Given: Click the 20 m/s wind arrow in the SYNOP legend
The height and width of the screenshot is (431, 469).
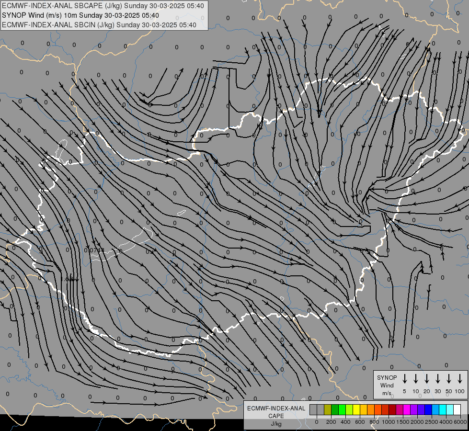Looking at the screenshot, I should (426, 379).
